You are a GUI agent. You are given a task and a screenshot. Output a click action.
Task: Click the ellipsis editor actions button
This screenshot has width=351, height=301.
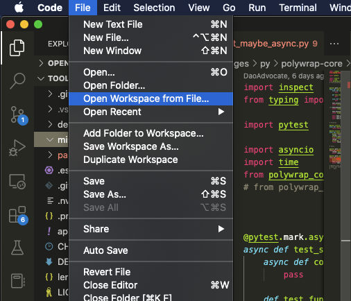[x=334, y=44]
